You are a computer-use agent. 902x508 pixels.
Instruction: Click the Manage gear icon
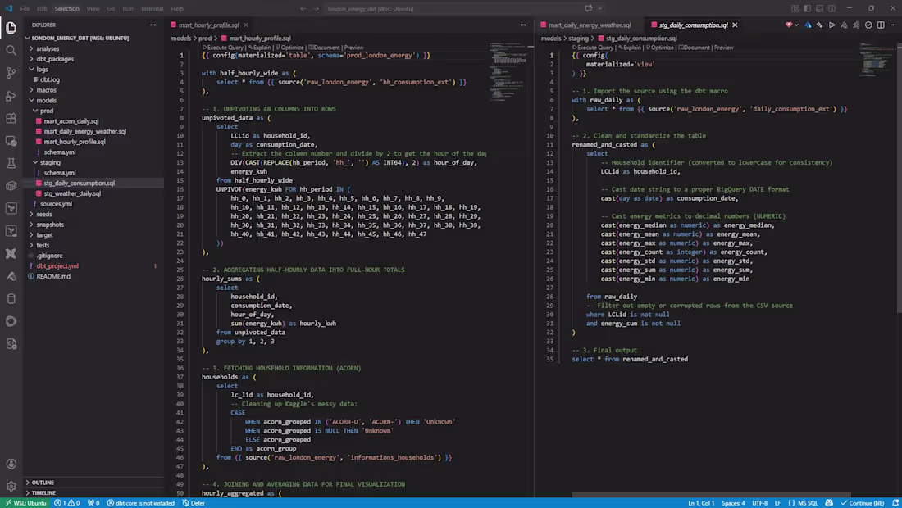[x=11, y=486]
